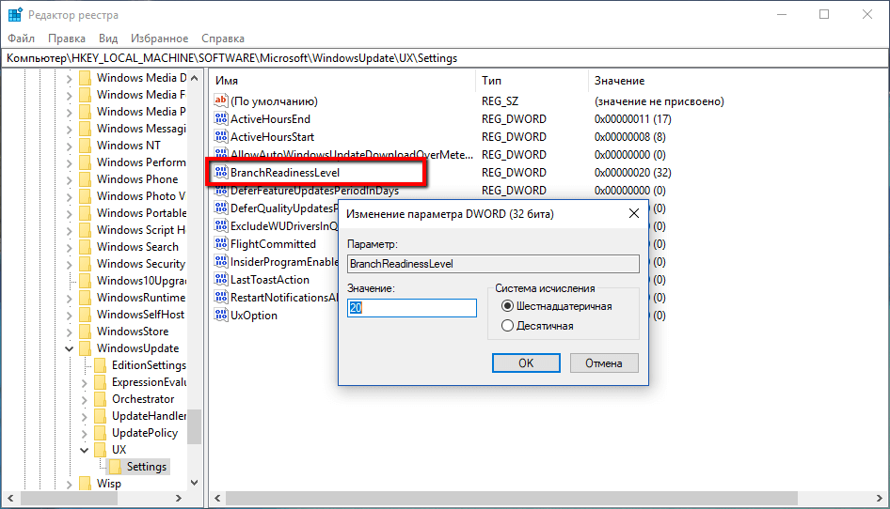This screenshot has height=509, width=890.
Task: Open the Избранное menu
Action: point(160,39)
